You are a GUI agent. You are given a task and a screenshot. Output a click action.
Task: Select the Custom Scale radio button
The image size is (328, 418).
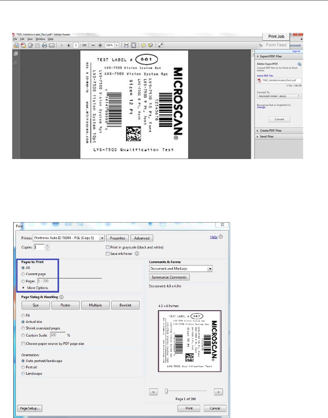23,335
